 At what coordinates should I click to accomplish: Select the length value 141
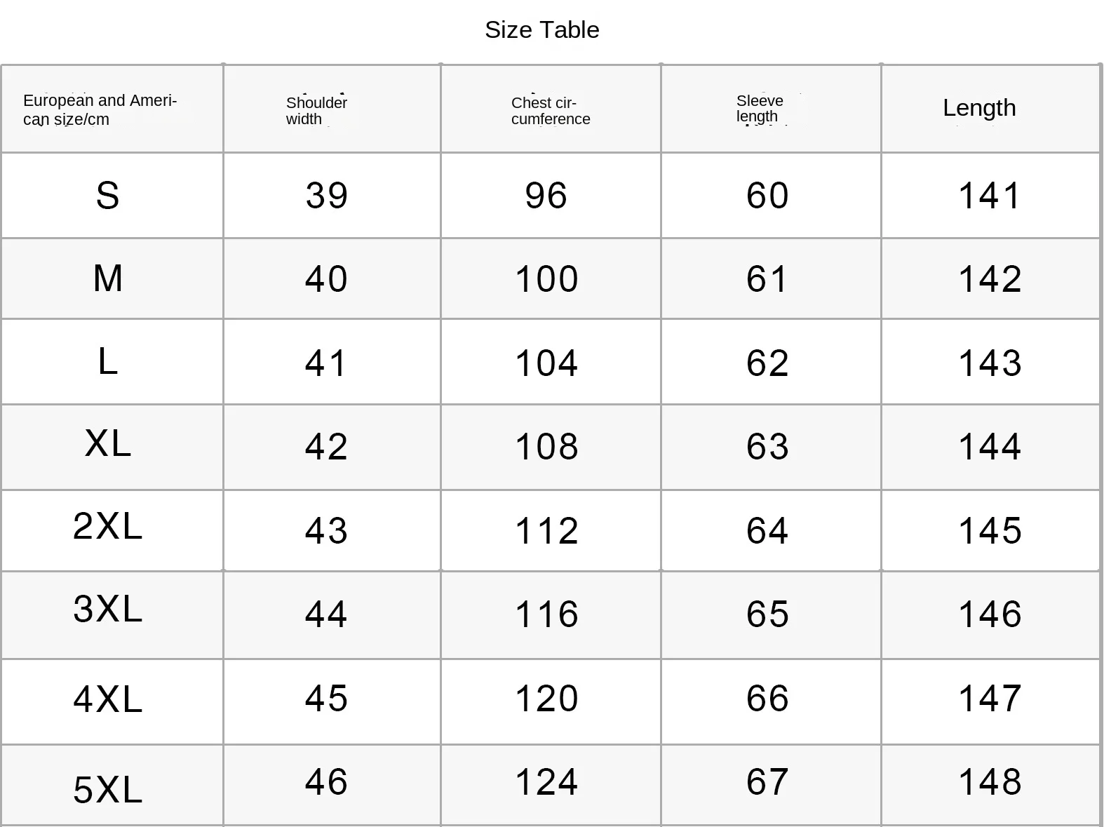point(990,196)
